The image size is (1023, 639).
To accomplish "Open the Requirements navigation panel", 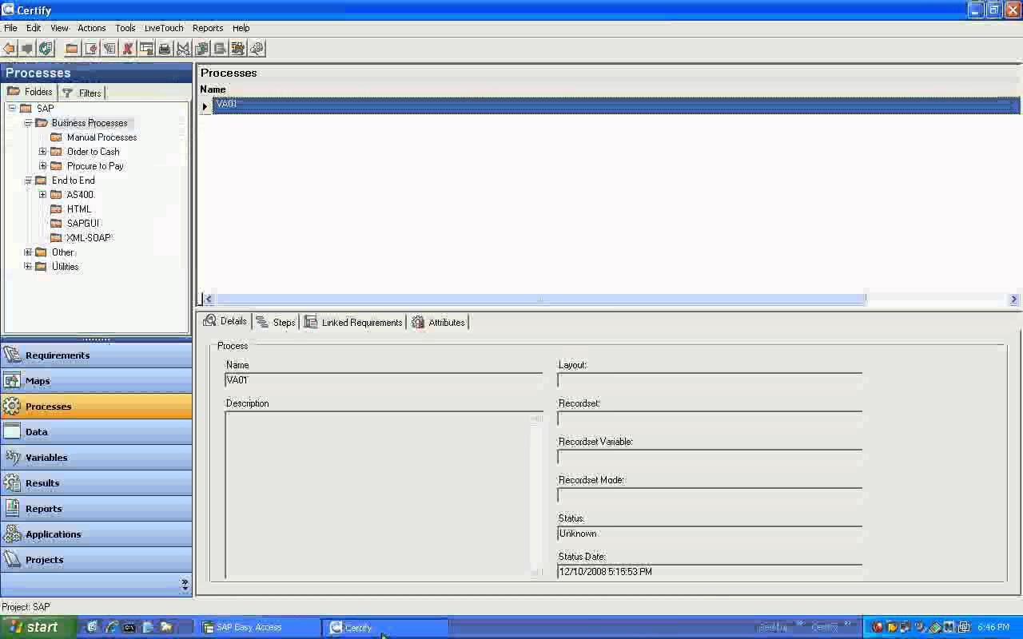I will point(58,355).
